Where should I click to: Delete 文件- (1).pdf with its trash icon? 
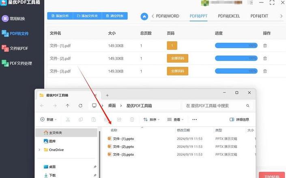[265, 46]
